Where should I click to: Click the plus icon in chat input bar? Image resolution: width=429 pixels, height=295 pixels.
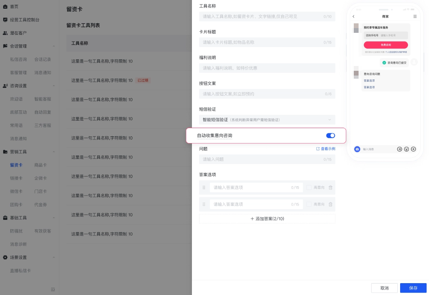pyautogui.click(x=414, y=149)
